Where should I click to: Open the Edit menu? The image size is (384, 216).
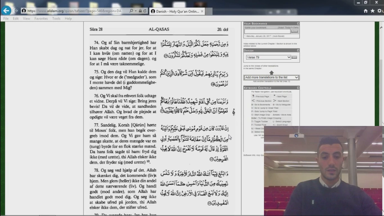click(x=16, y=19)
